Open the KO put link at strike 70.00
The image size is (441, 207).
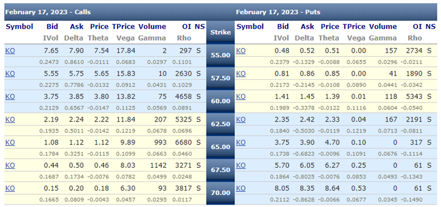pyautogui.click(x=241, y=189)
